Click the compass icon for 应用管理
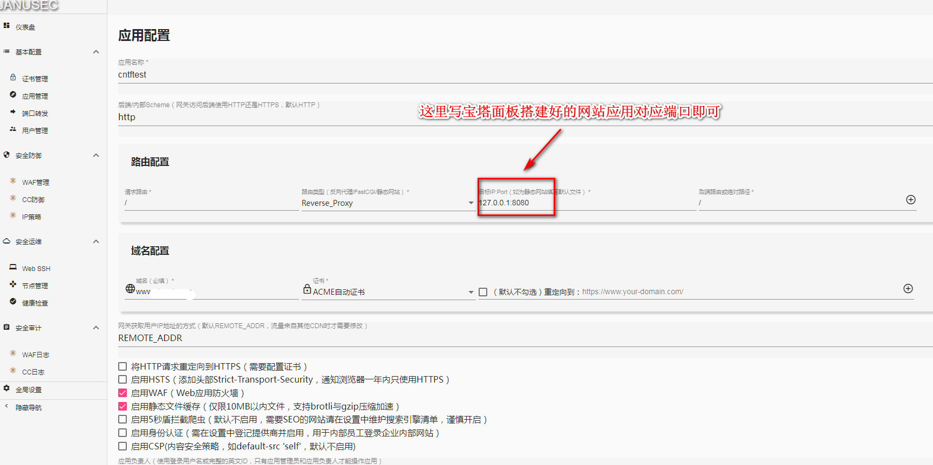The height and width of the screenshot is (465, 933). click(13, 95)
